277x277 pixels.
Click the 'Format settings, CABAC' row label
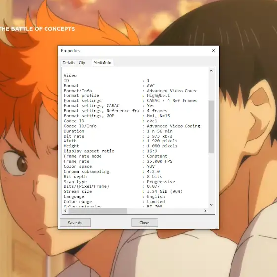click(x=92, y=106)
